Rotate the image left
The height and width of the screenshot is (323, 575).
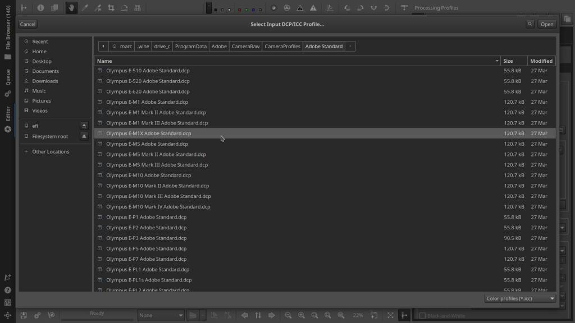tap(347, 8)
